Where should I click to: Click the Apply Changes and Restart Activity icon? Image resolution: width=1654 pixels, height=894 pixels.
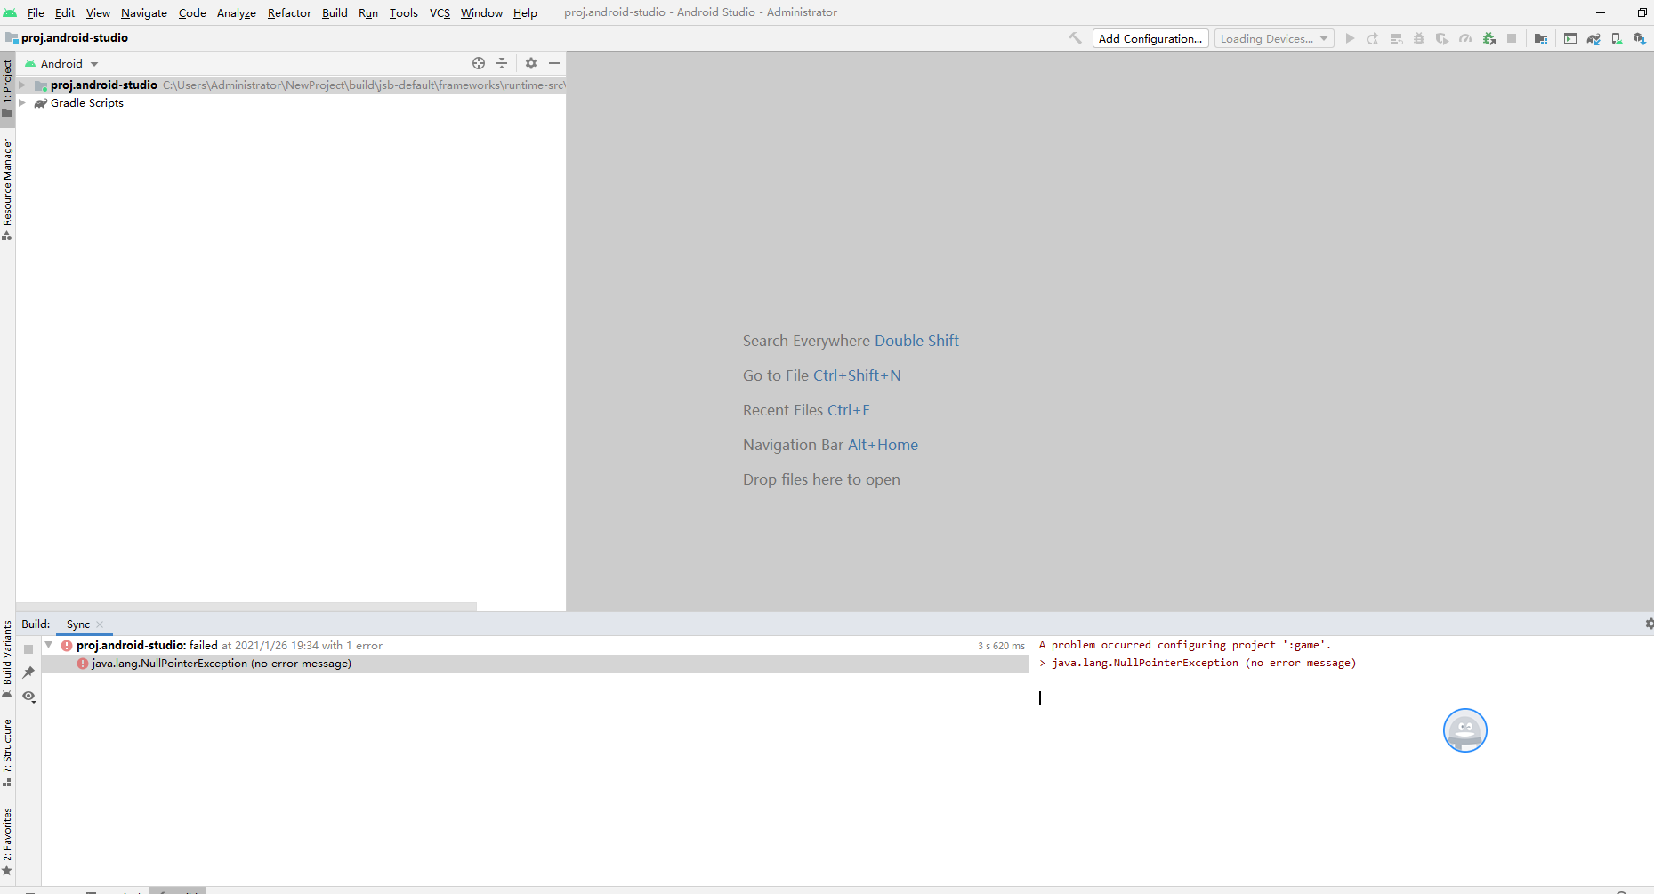[x=1373, y=38]
